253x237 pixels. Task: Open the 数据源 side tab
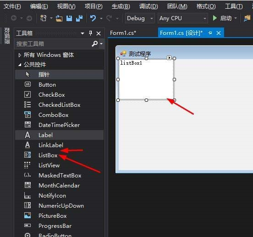7,36
